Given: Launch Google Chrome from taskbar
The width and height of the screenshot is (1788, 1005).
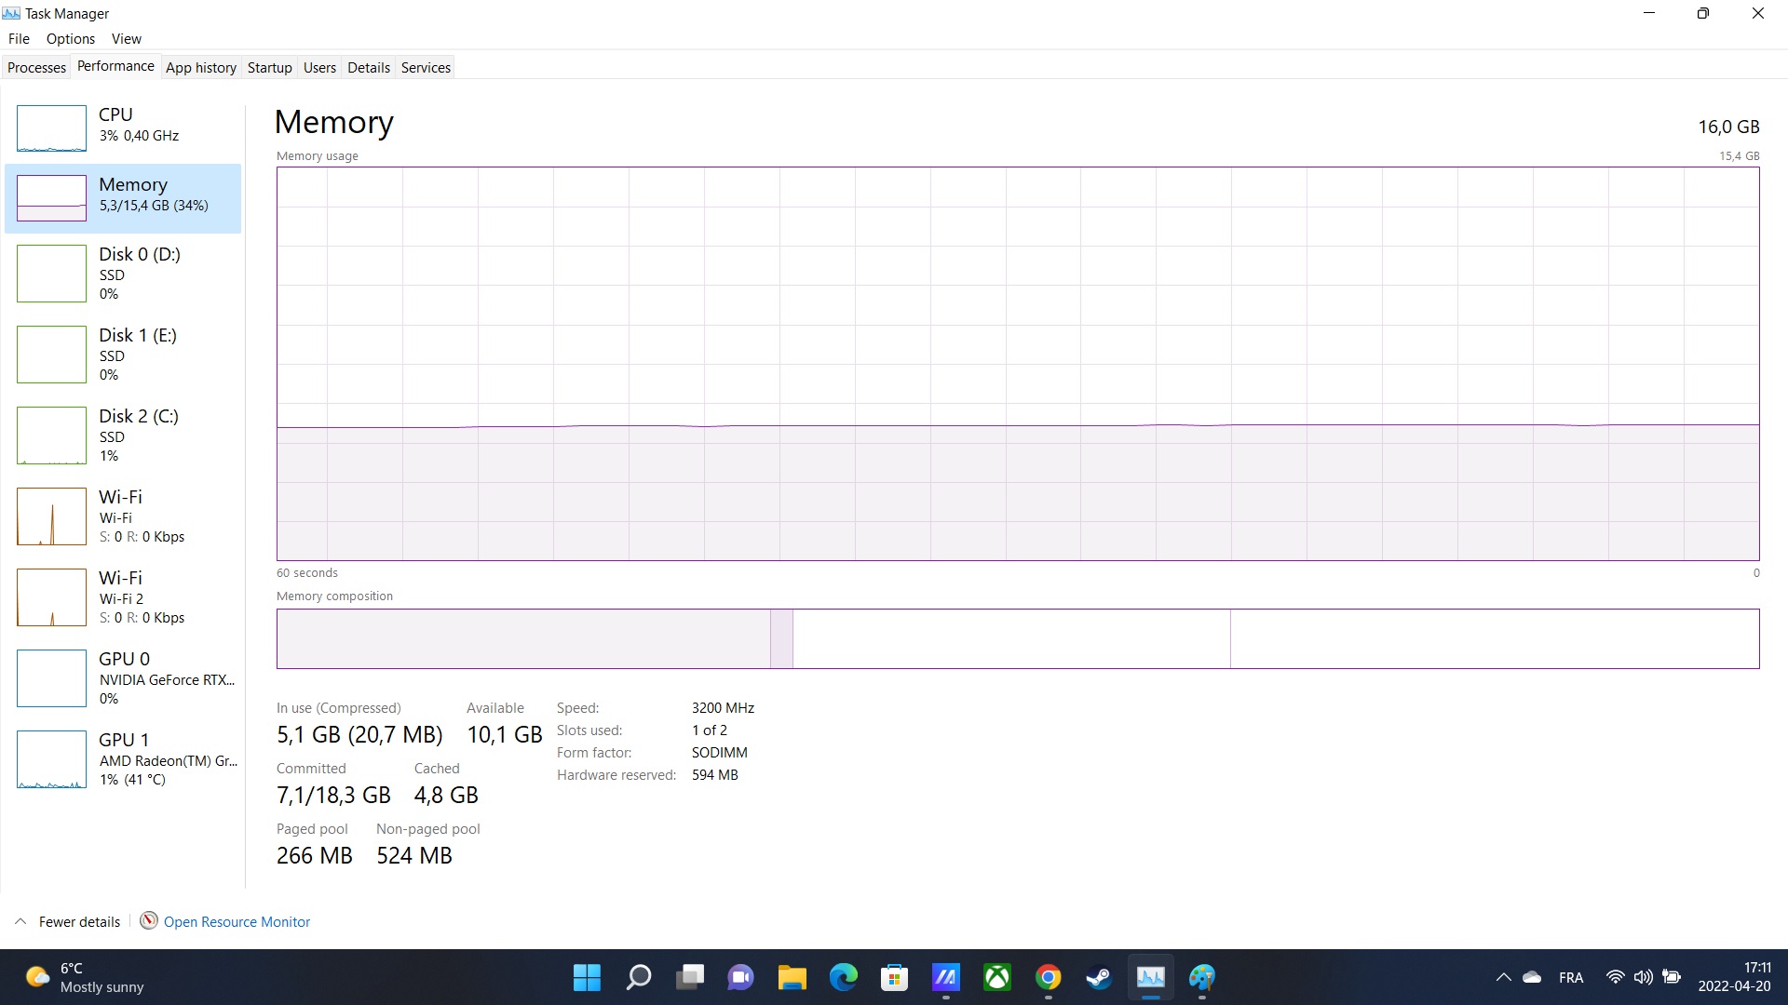Looking at the screenshot, I should tap(1048, 977).
